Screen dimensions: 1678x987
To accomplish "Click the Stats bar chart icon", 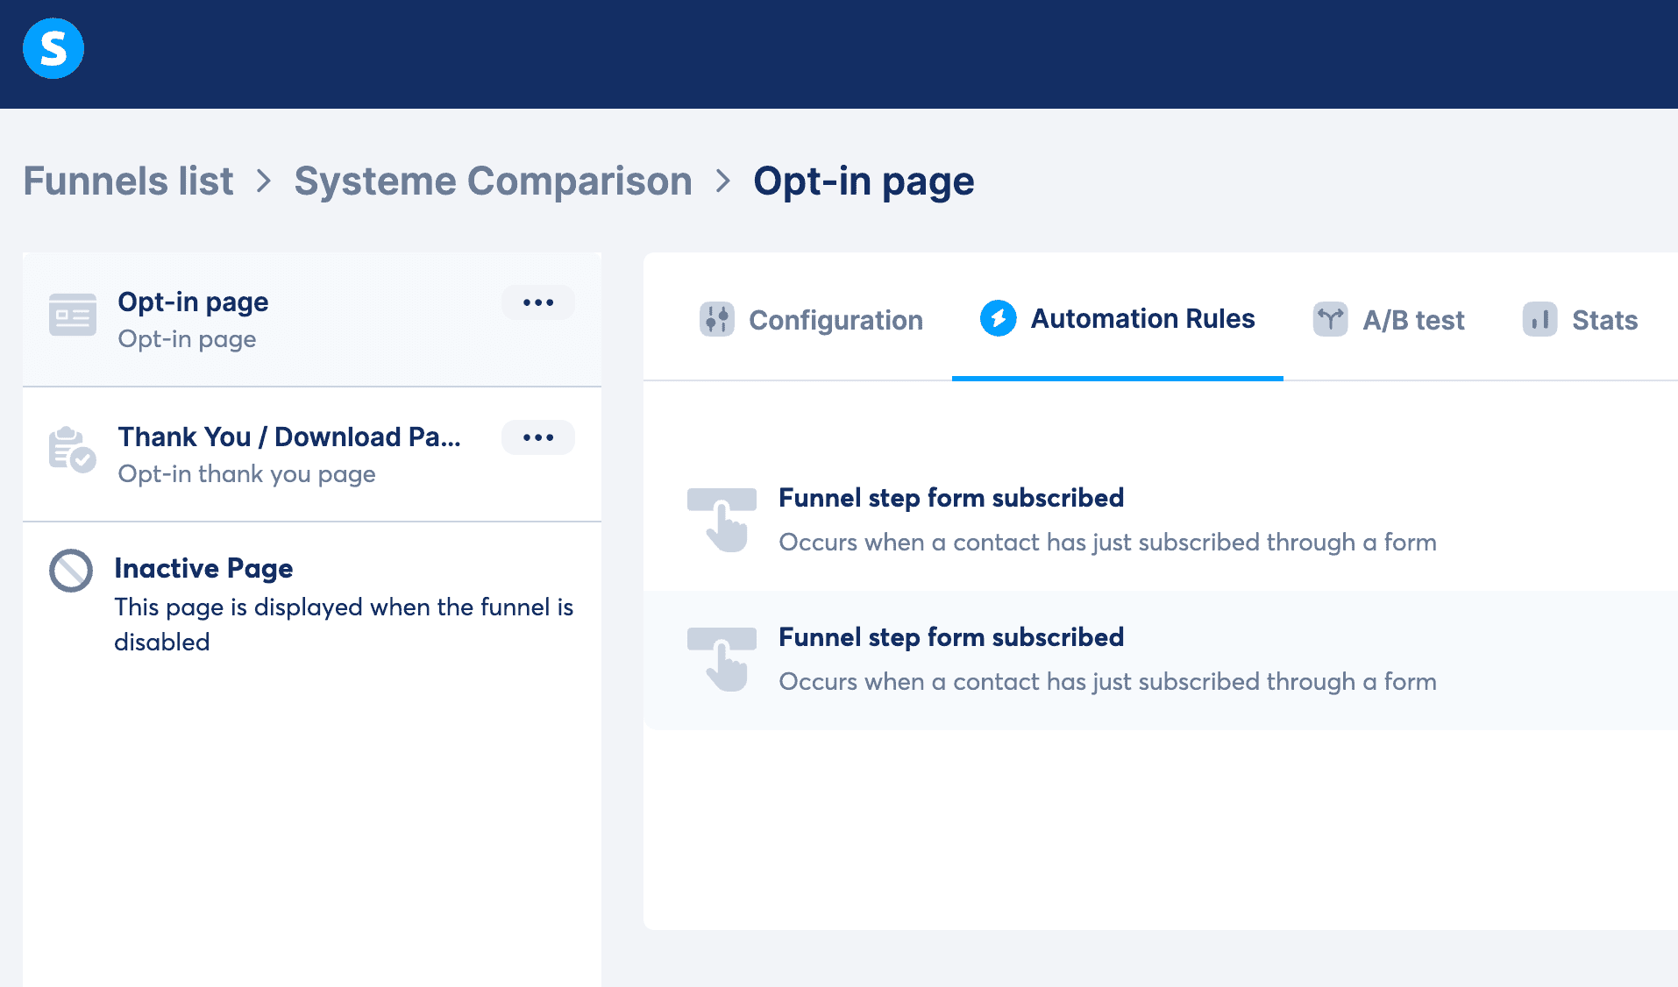I will coord(1539,319).
